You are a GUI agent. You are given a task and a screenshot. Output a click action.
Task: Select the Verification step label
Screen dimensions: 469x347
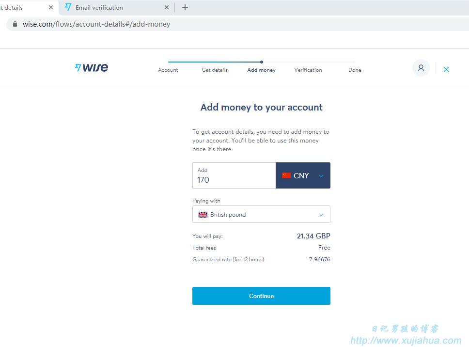point(308,70)
